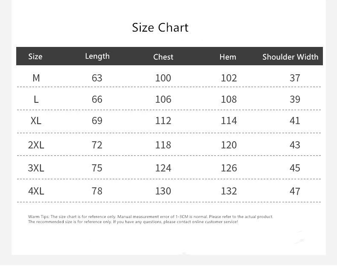The height and width of the screenshot is (279, 337).
Task: Click the 3XL size row label
Action: pyautogui.click(x=36, y=168)
